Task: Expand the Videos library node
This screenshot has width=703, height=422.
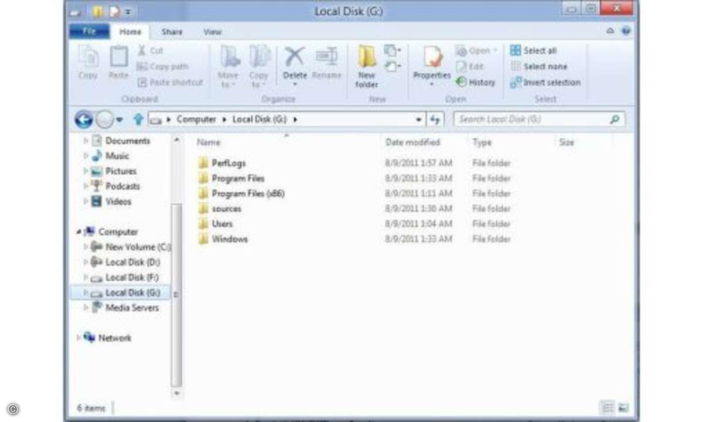Action: [x=86, y=202]
